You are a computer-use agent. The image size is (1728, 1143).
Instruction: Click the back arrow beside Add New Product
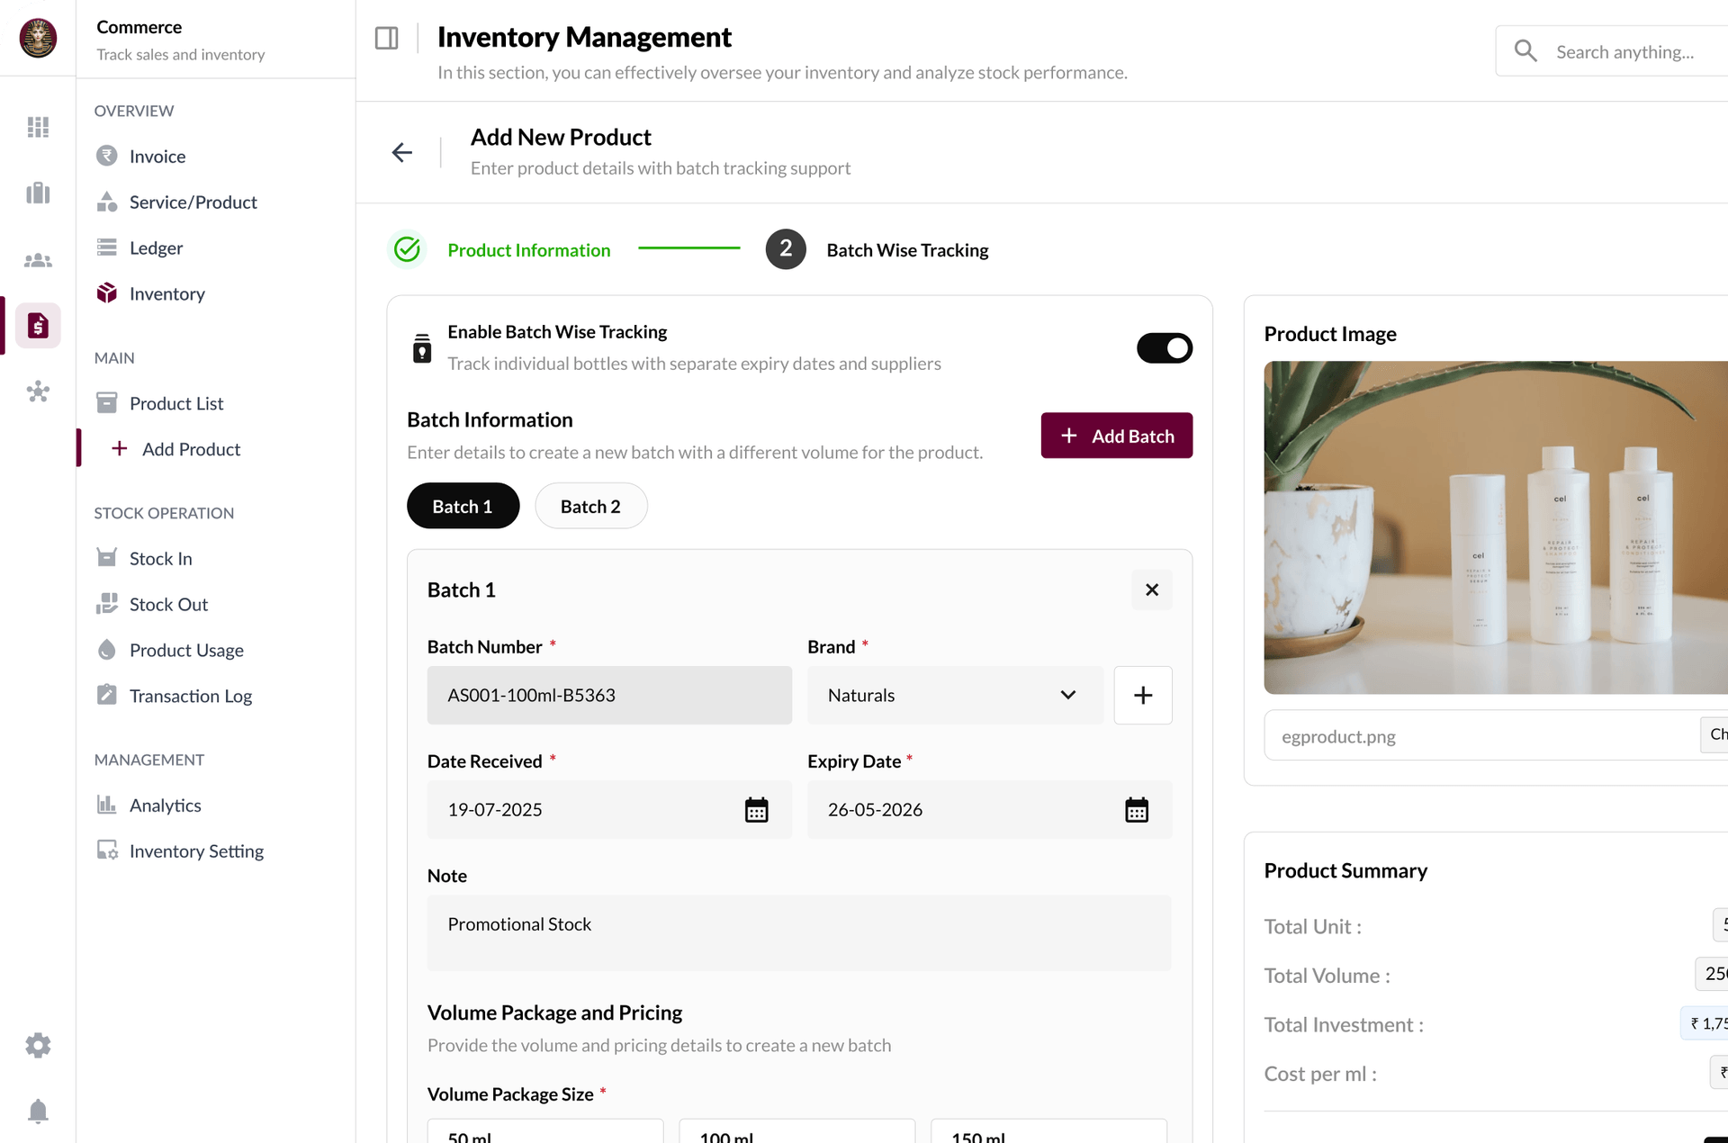pyautogui.click(x=401, y=152)
